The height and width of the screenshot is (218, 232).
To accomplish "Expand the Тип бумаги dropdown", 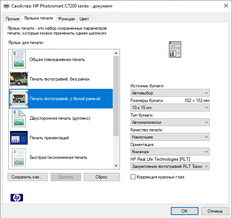I will 170,122.
